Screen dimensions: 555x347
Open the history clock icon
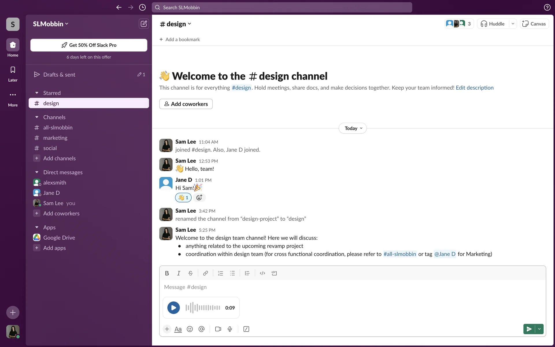coord(142,8)
